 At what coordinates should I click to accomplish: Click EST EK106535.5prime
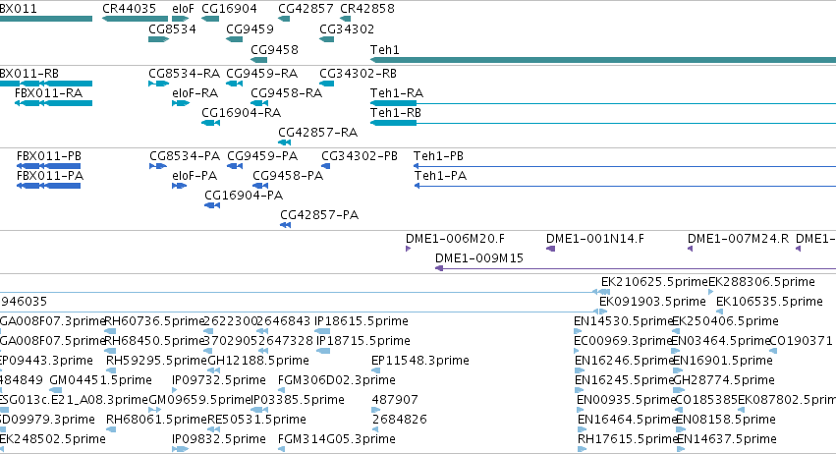coord(769,302)
